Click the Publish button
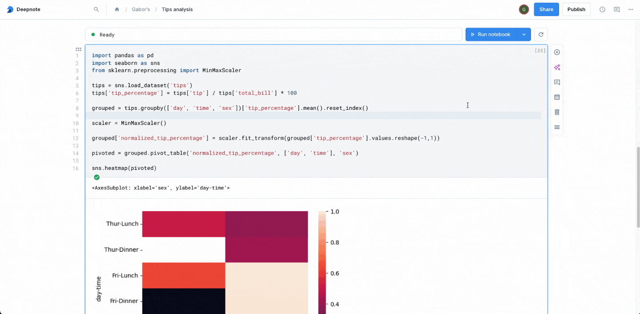Screen dimensions: 640x314 (x=576, y=9)
